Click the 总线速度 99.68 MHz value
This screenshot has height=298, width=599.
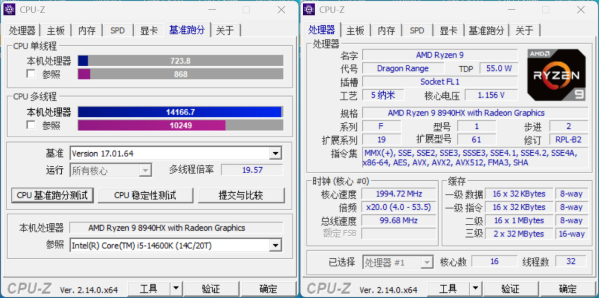click(399, 220)
